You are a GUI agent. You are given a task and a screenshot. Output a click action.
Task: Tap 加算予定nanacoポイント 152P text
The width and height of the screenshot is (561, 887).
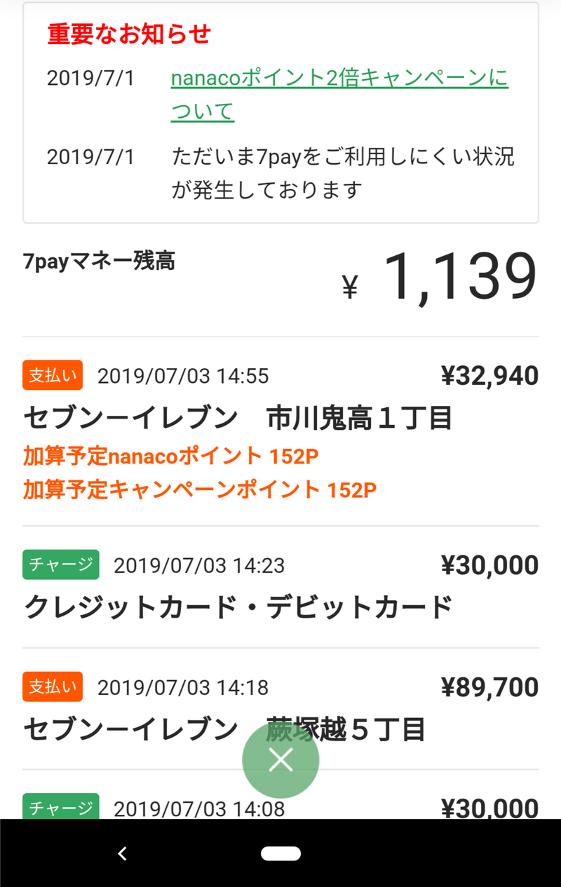tap(170, 456)
